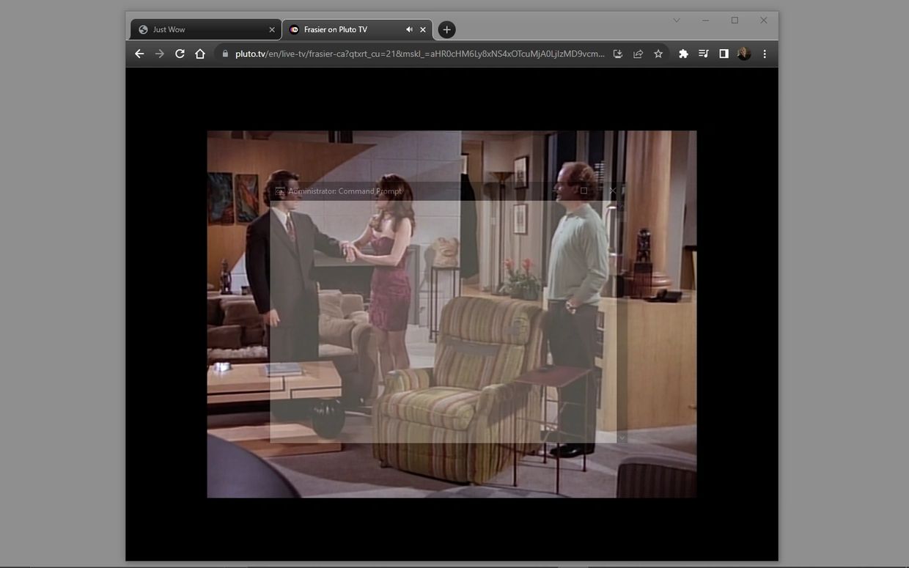
Task: Open the Chrome three-dot menu
Action: point(765,54)
